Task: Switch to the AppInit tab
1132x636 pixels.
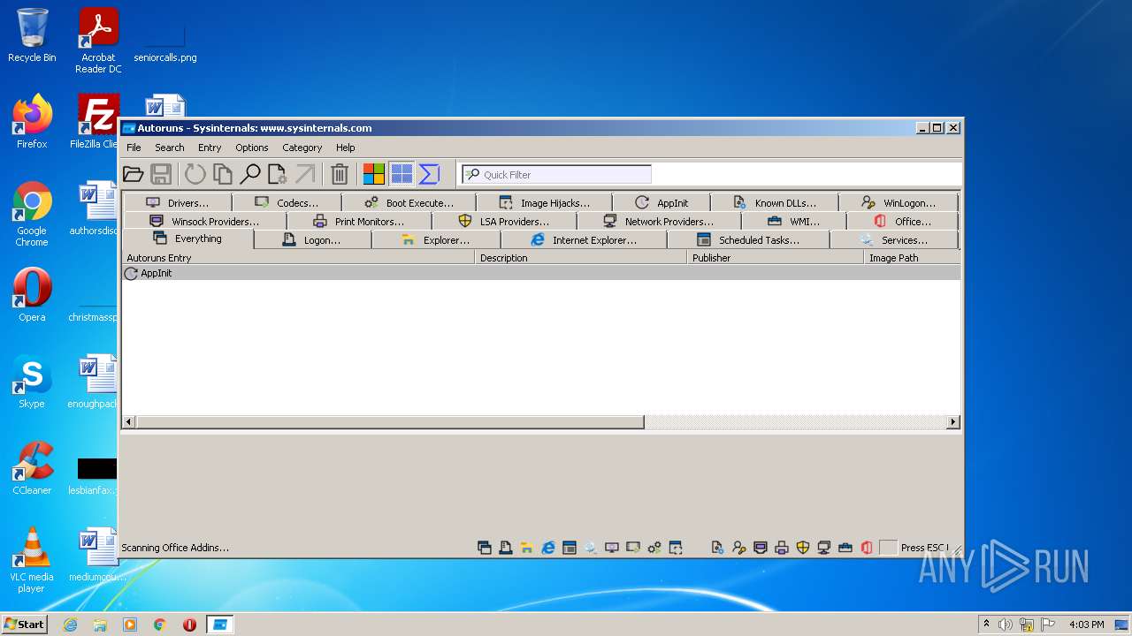Action: 661,203
